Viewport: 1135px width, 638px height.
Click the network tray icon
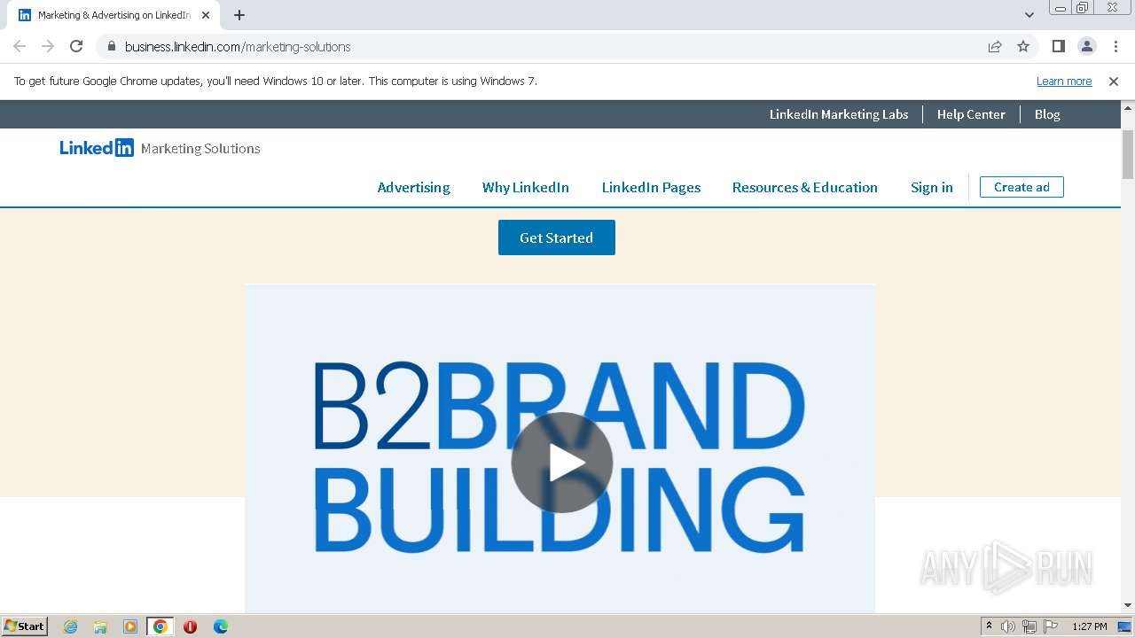click(x=1029, y=626)
